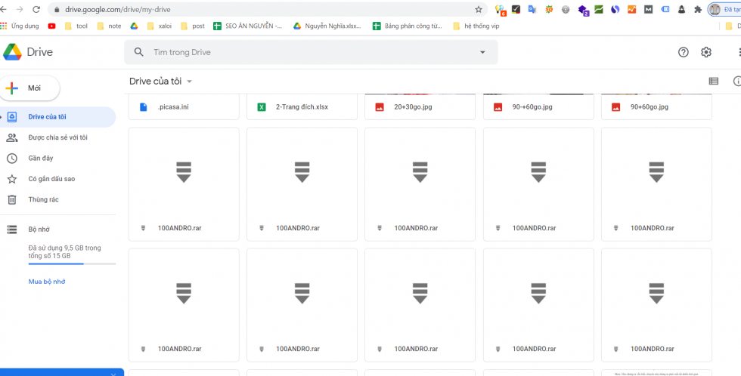This screenshot has height=376, width=741.
Task: Open the Google Drive bookmark icon
Action: [x=135, y=26]
